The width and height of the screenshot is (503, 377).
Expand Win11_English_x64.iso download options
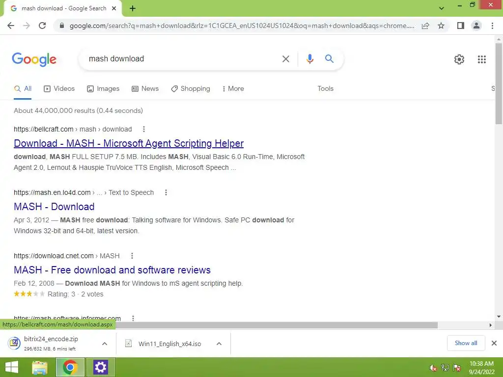click(x=219, y=344)
